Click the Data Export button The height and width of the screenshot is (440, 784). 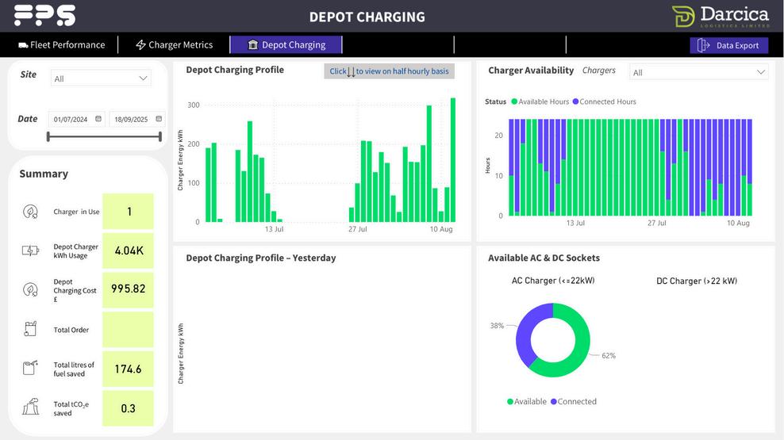point(729,45)
